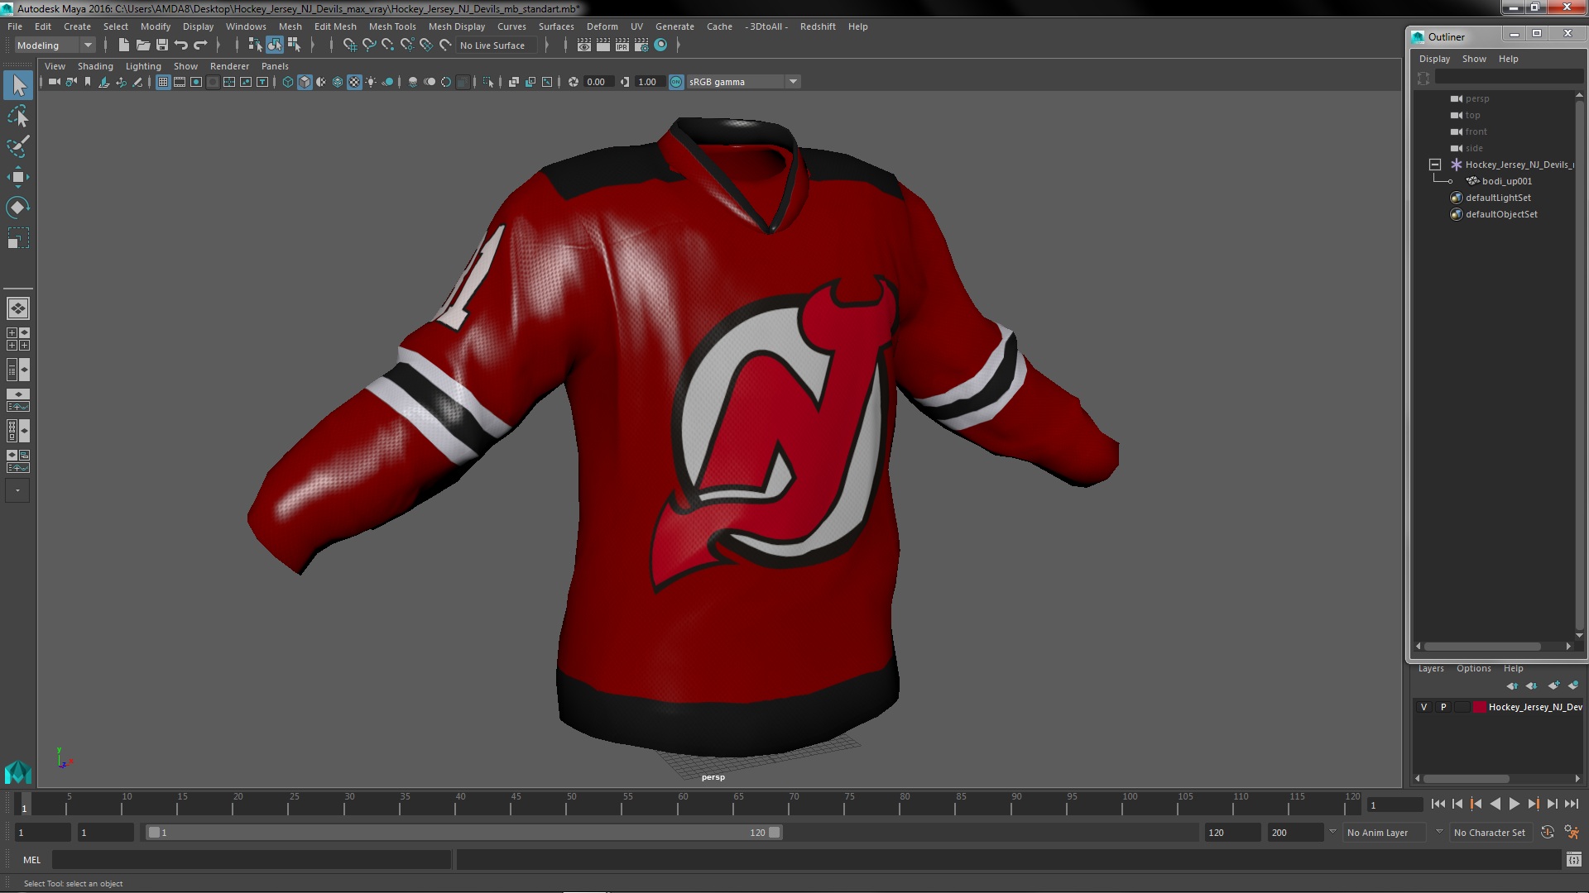Screen dimensions: 1589x893
Task: Choose the Paint Selection tool
Action: tap(18, 146)
